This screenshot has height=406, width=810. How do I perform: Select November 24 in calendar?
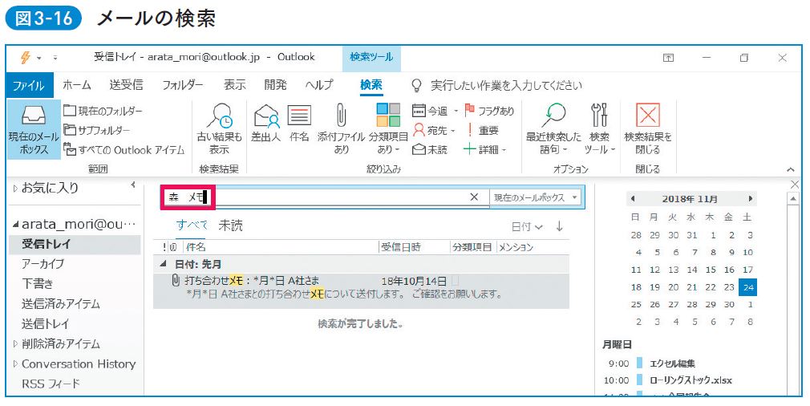(748, 287)
